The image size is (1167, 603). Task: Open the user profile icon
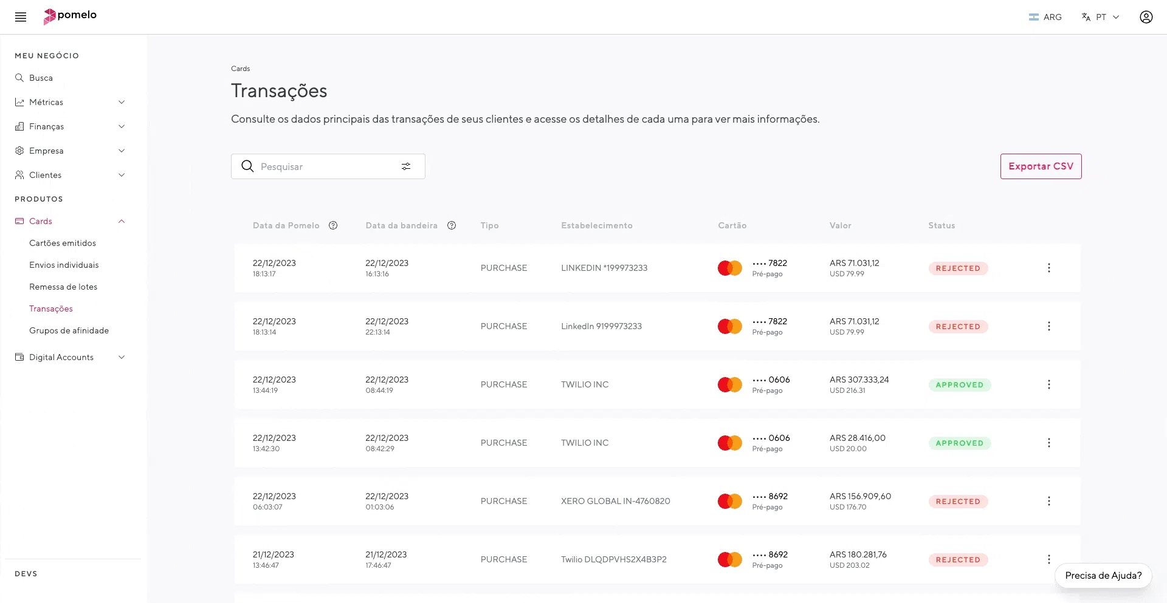[x=1146, y=17]
